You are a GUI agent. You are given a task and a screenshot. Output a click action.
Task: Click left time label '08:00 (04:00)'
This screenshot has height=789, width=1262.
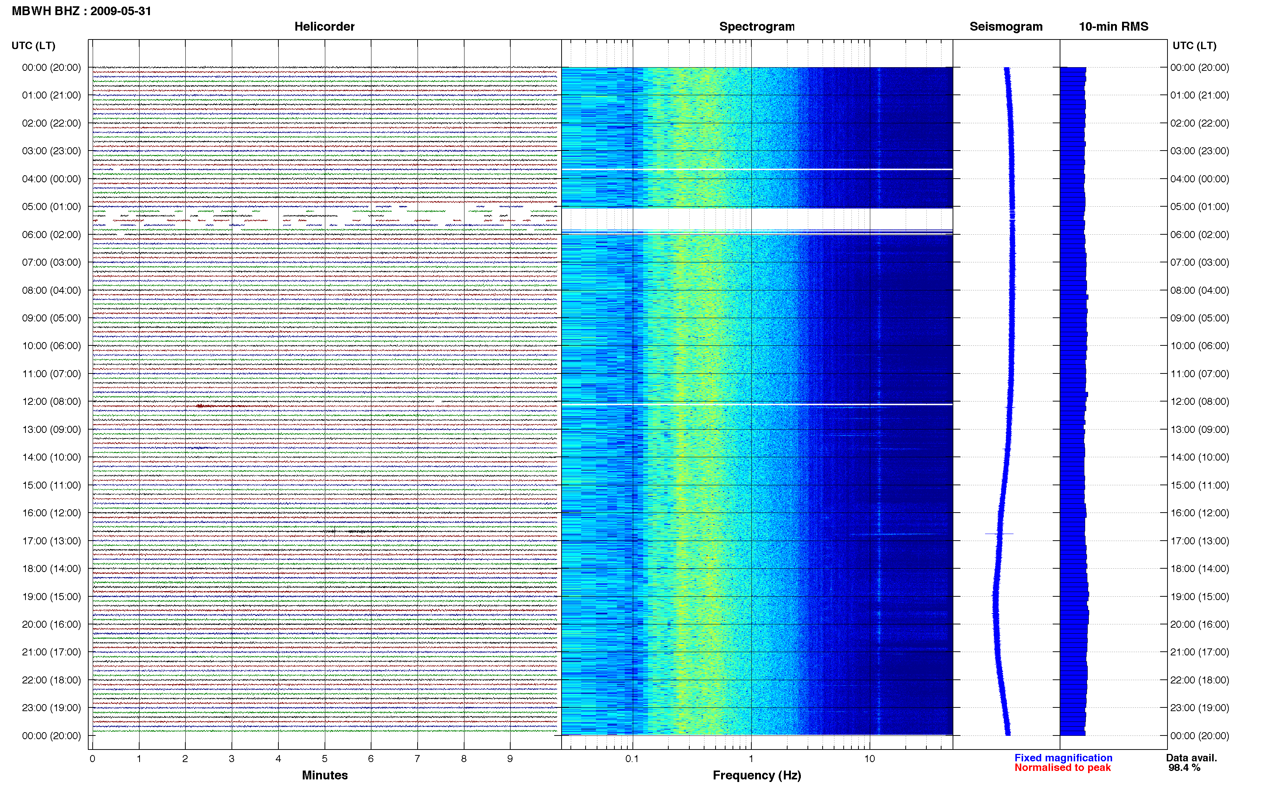click(51, 290)
